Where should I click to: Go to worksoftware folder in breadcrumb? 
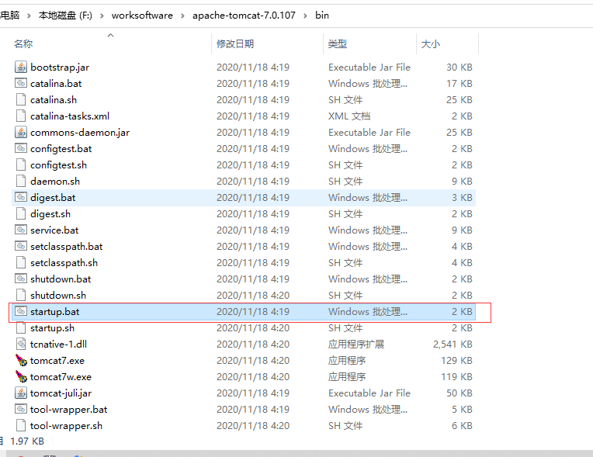(142, 15)
